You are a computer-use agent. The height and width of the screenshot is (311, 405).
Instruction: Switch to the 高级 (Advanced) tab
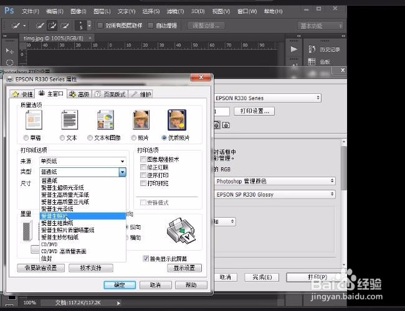click(x=79, y=94)
